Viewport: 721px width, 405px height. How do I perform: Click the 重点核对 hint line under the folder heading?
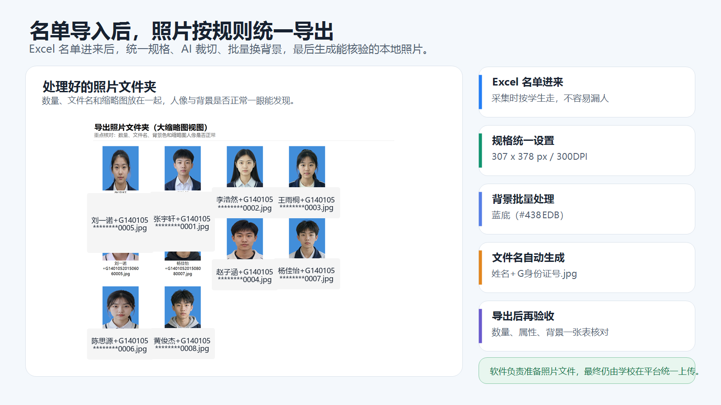pyautogui.click(x=155, y=135)
